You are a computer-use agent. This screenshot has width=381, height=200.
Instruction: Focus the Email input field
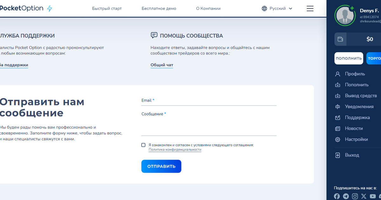(x=209, y=100)
